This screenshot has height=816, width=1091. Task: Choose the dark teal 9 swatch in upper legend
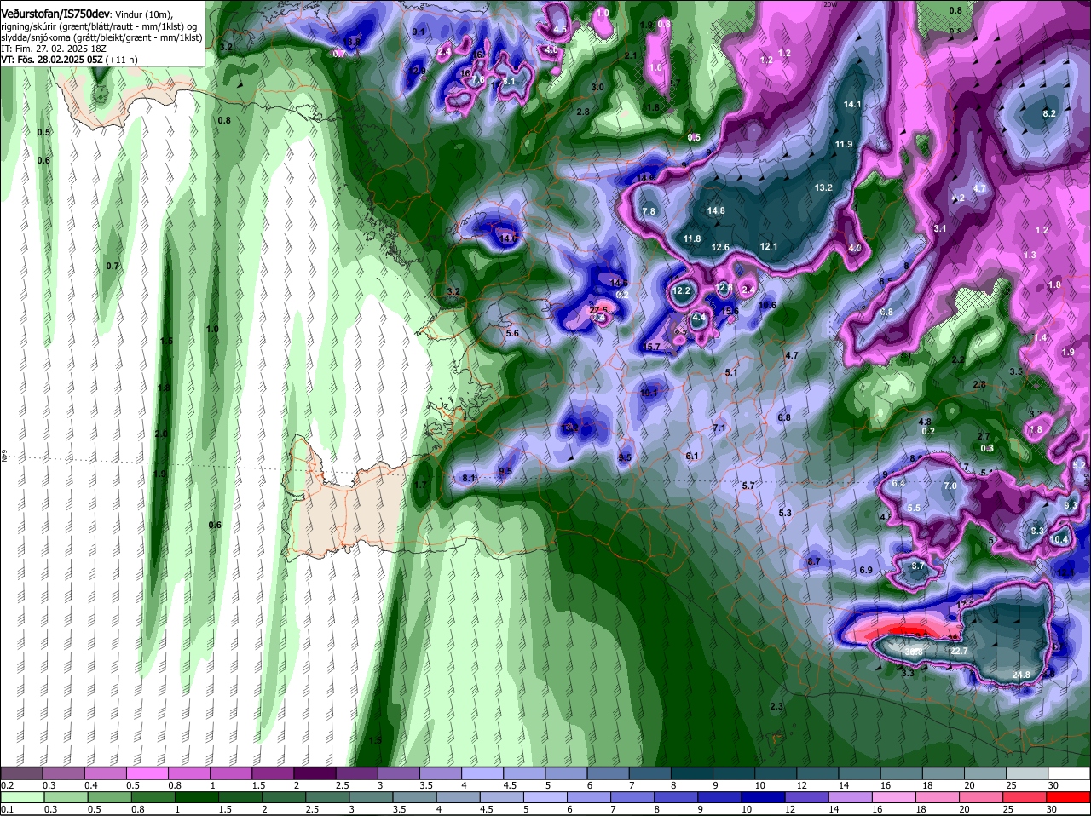[x=733, y=773]
